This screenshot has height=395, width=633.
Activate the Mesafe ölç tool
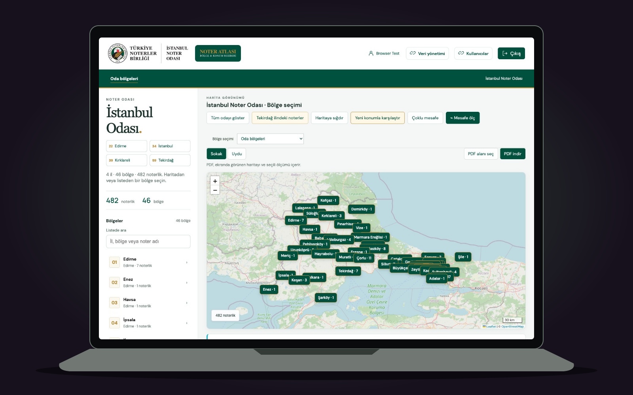[462, 118]
